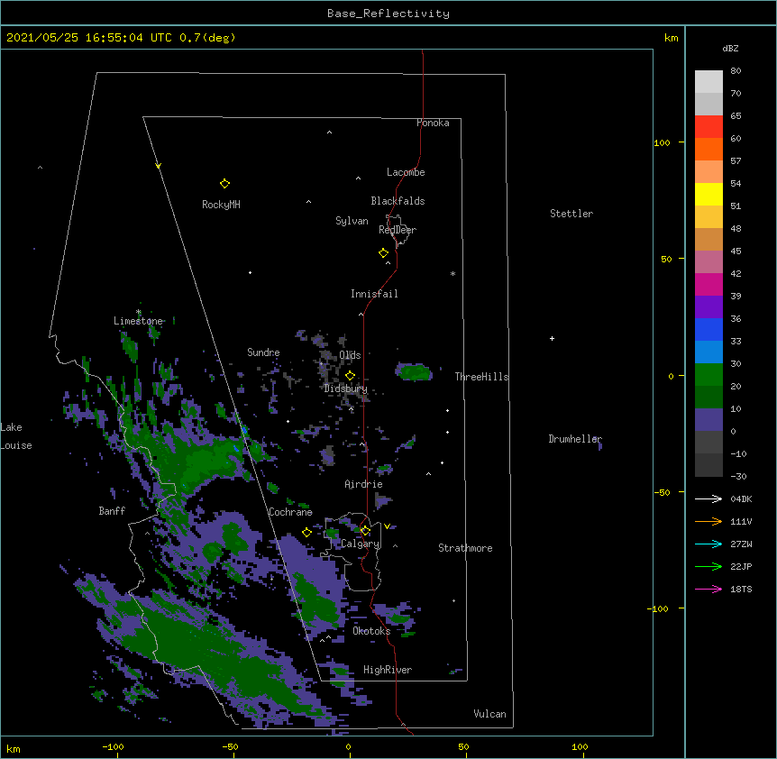The image size is (777, 759).
Task: Click the magenta 18TS arrow in legend
Action: coord(708,589)
